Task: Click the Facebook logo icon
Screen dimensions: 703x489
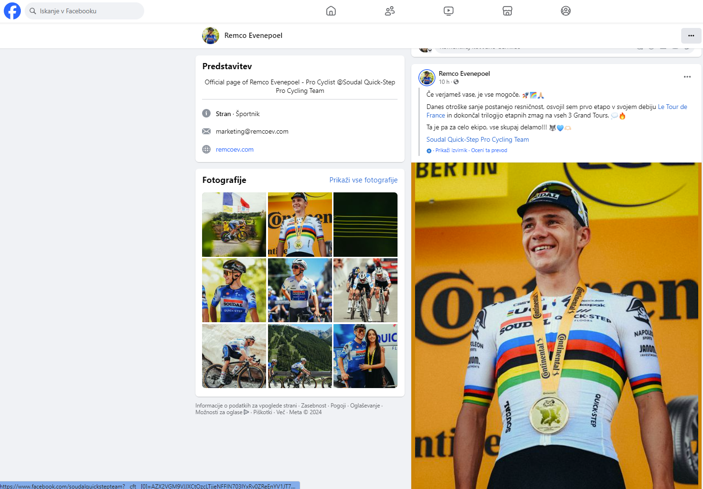Action: click(12, 11)
